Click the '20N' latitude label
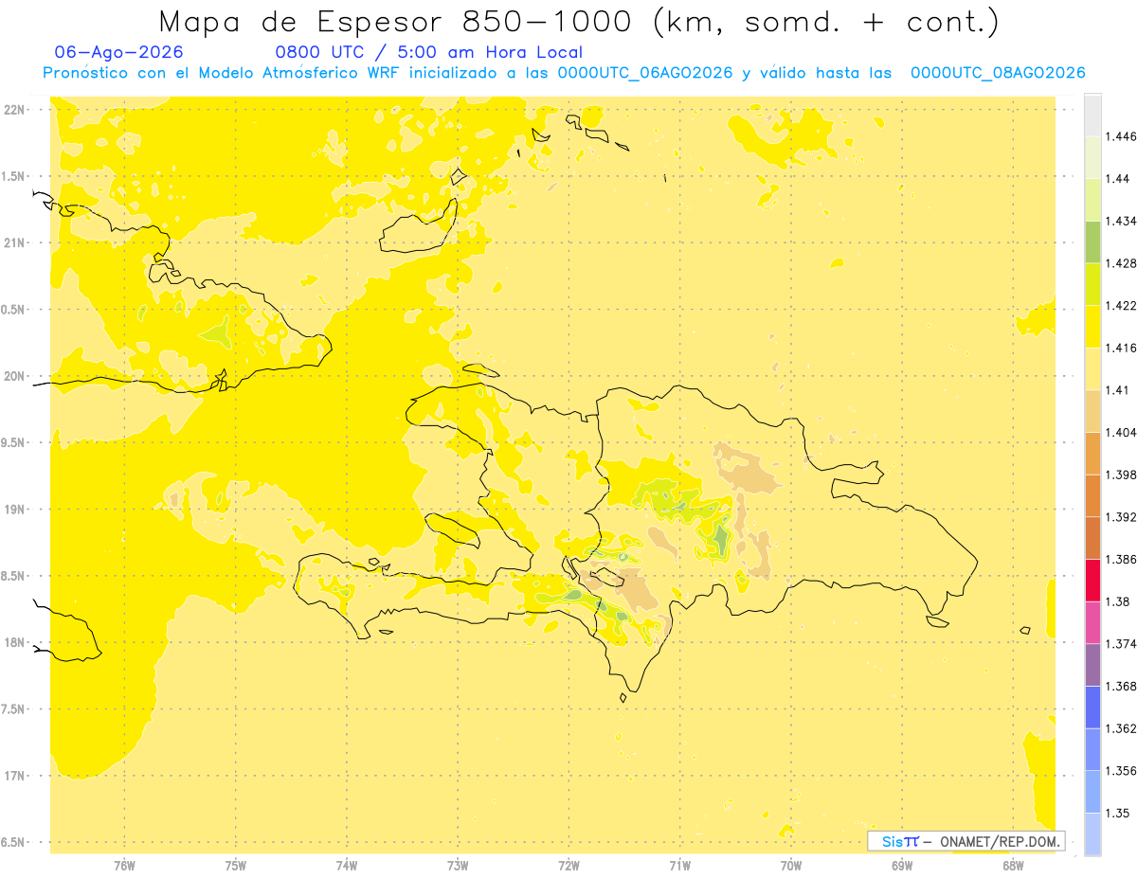Image resolution: width=1137 pixels, height=878 pixels. tap(16, 376)
